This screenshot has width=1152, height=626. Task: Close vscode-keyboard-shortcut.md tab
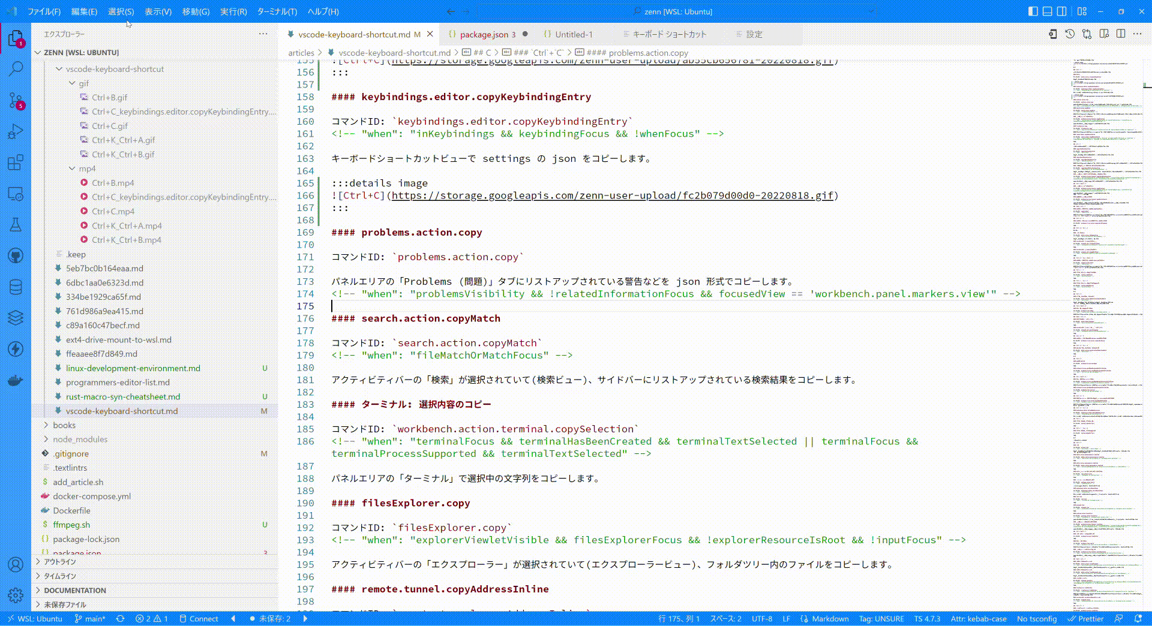(430, 34)
